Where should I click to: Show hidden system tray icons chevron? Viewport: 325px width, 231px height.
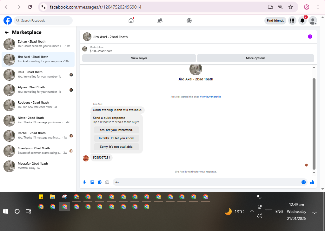click(x=252, y=211)
